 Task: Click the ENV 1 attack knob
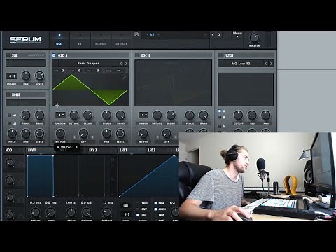point(36,212)
